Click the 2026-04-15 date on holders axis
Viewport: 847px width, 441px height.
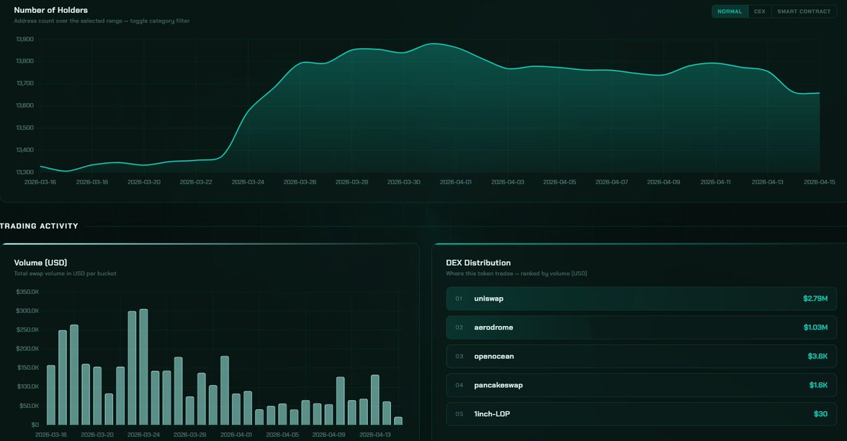click(x=817, y=182)
